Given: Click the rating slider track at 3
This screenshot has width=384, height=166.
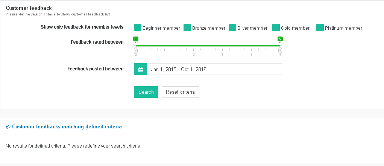Looking at the screenshot, I should pos(222,46).
